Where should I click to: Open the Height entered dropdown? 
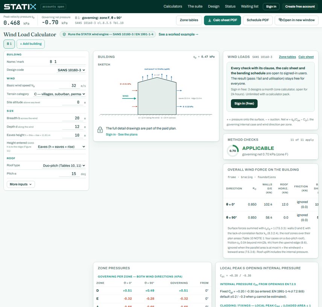[x=61, y=147]
